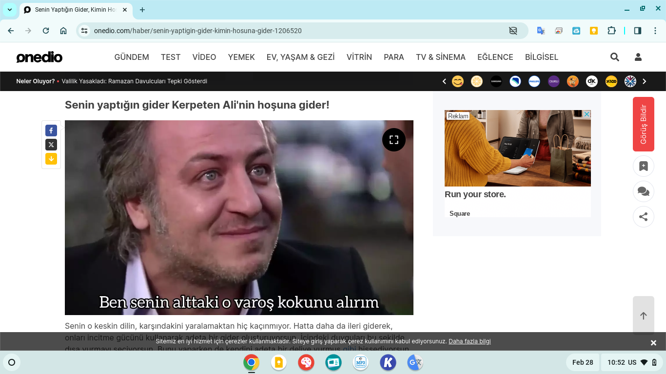Screen dimensions: 666x374
Task: Expand the article image to fullscreen
Action: pos(394,140)
